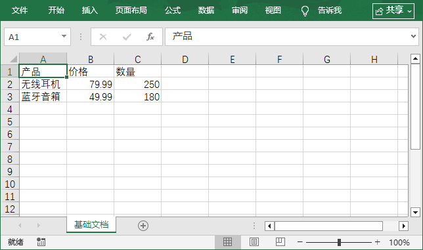The width and height of the screenshot is (423, 250).
Task: Switch to Page Break Preview icon
Action: point(280,241)
